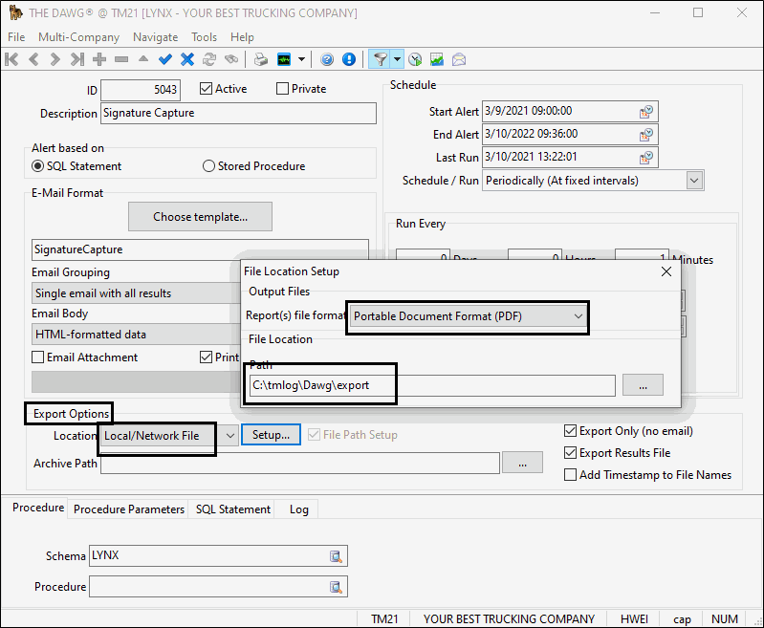The width and height of the screenshot is (764, 628).
Task: Click the envelope email toolbar icon
Action: (459, 59)
